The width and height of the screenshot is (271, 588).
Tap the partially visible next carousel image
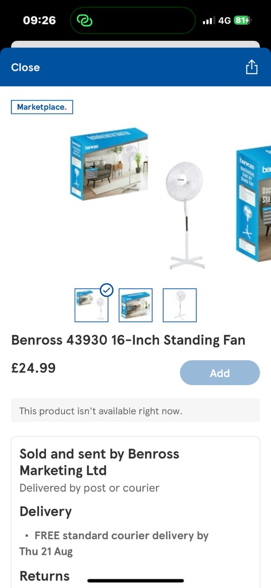click(254, 203)
